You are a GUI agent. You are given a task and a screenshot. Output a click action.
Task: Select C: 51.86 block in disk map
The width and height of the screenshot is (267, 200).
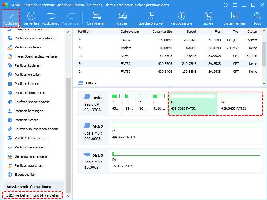pyautogui.click(x=158, y=104)
